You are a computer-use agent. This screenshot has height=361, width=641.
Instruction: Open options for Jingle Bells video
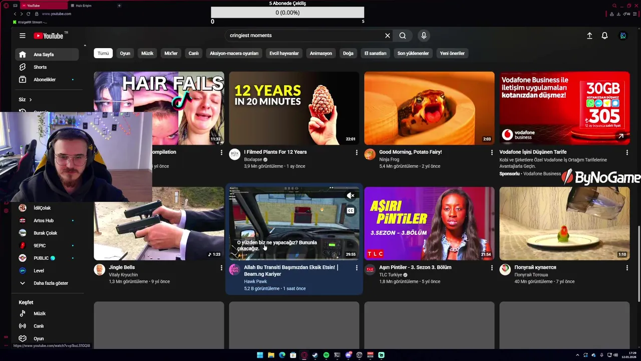(x=221, y=268)
